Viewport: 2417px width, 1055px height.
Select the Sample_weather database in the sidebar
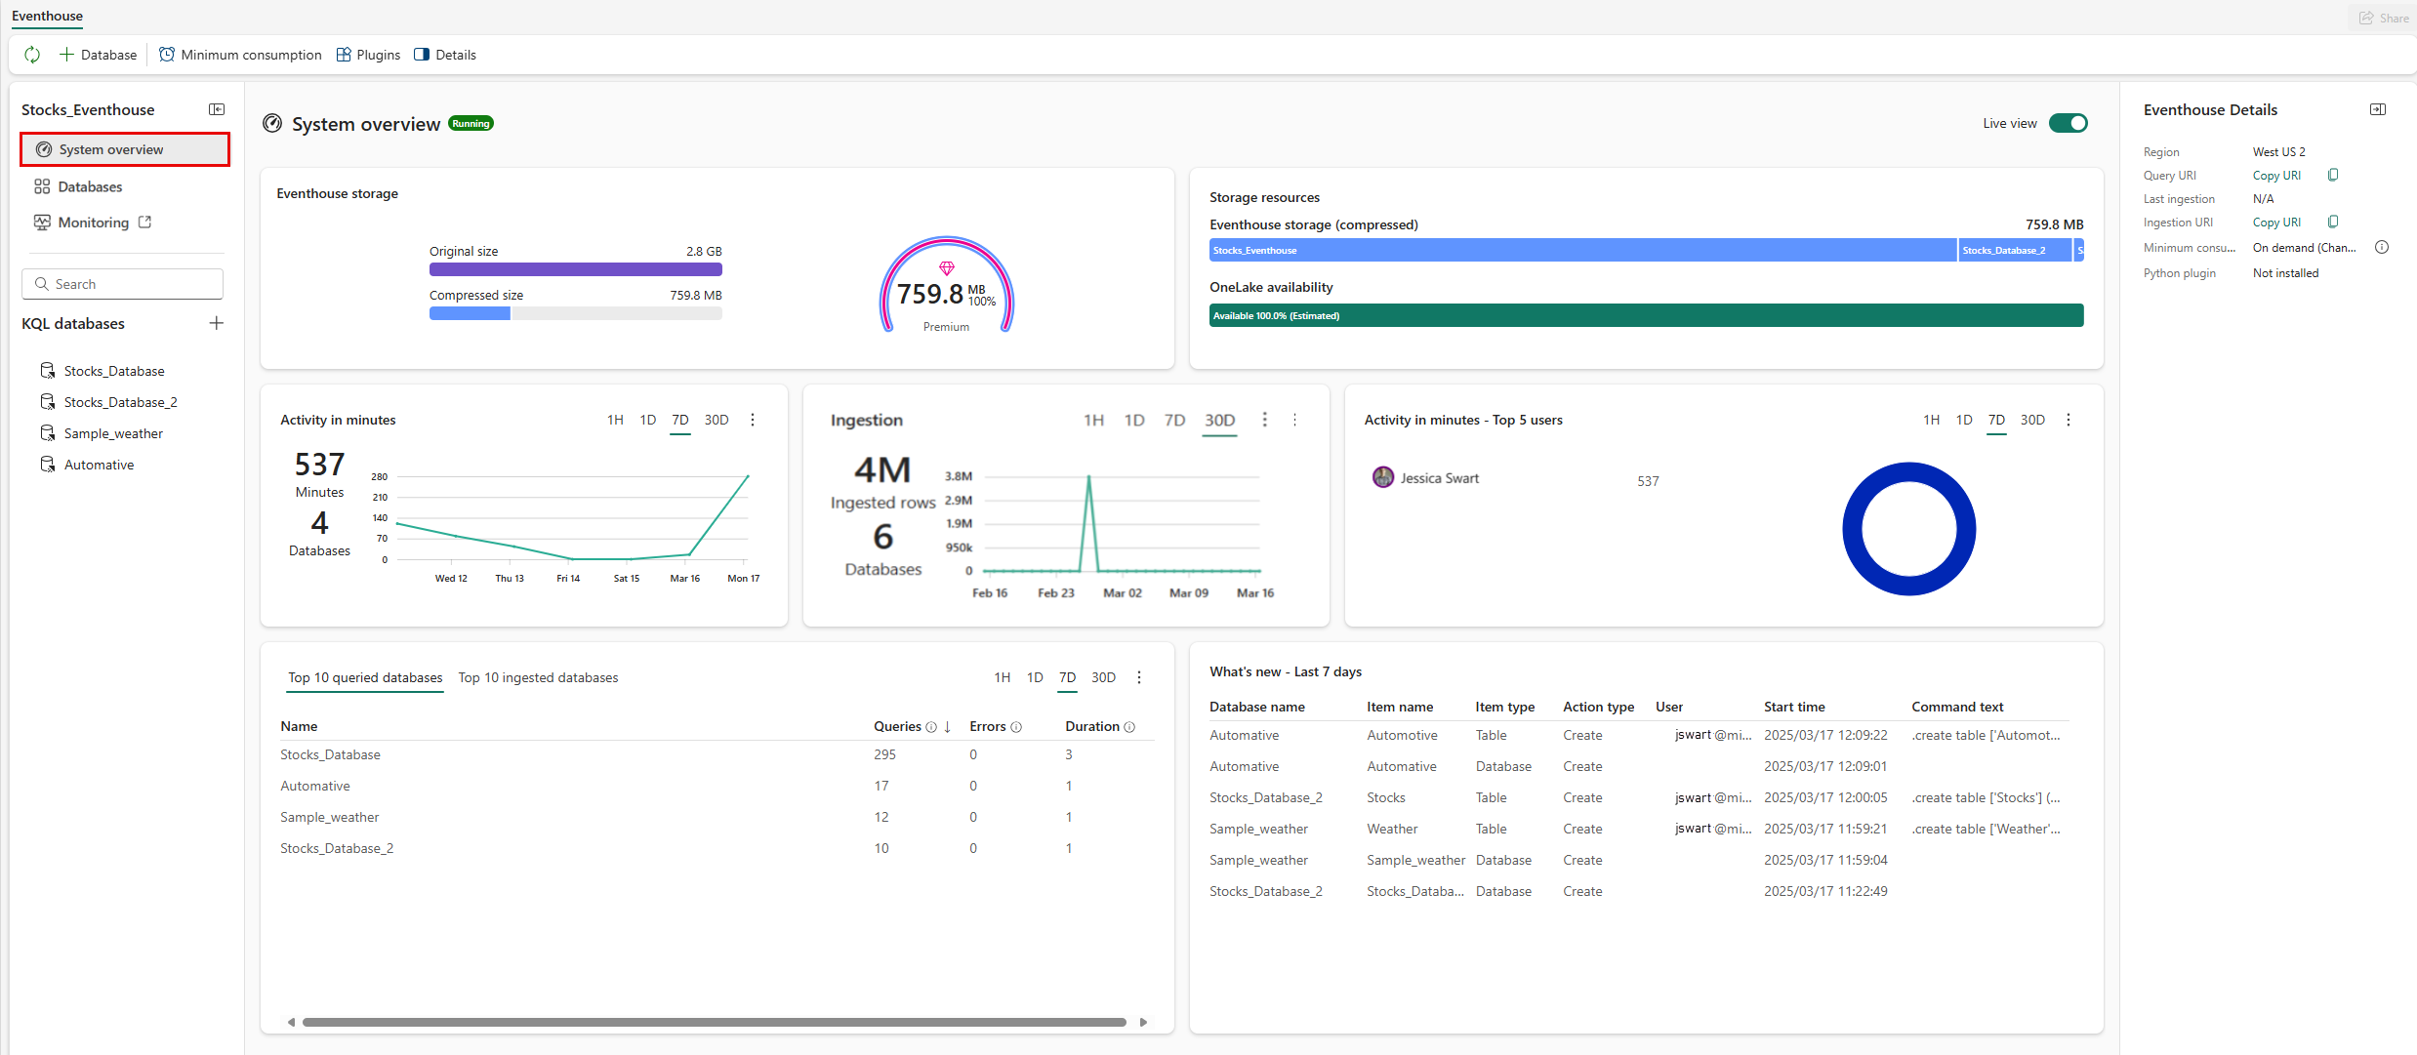click(x=112, y=432)
